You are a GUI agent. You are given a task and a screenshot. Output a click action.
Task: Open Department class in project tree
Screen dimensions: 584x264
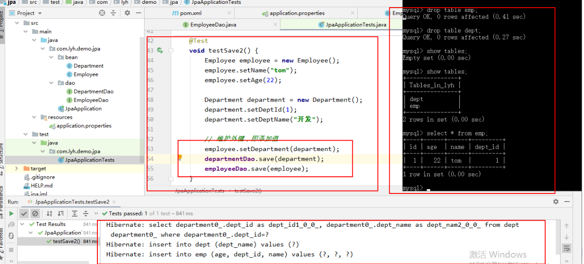coord(85,66)
